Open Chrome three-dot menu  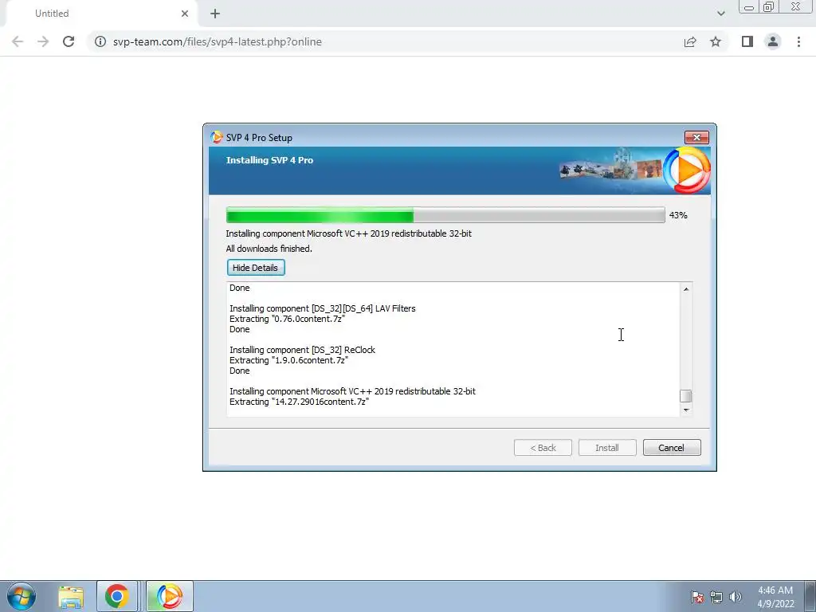click(x=798, y=41)
